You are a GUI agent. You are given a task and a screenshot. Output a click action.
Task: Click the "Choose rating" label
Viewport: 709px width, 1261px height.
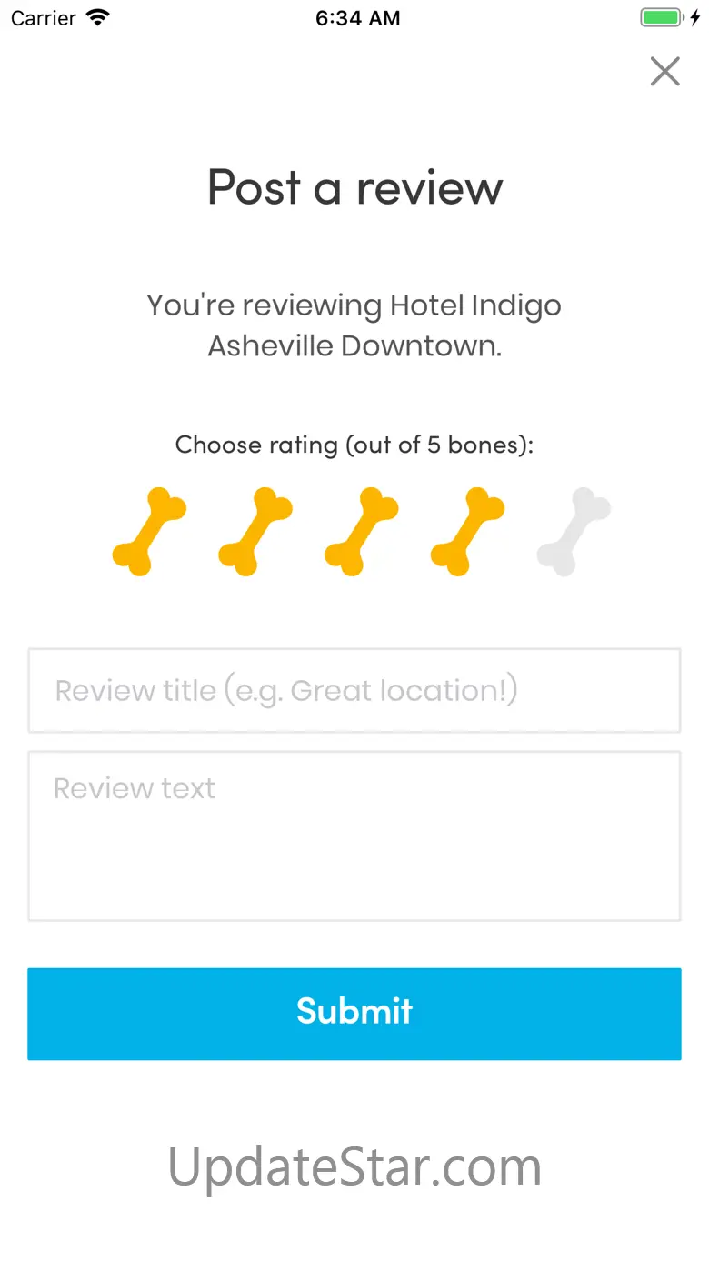click(256, 445)
